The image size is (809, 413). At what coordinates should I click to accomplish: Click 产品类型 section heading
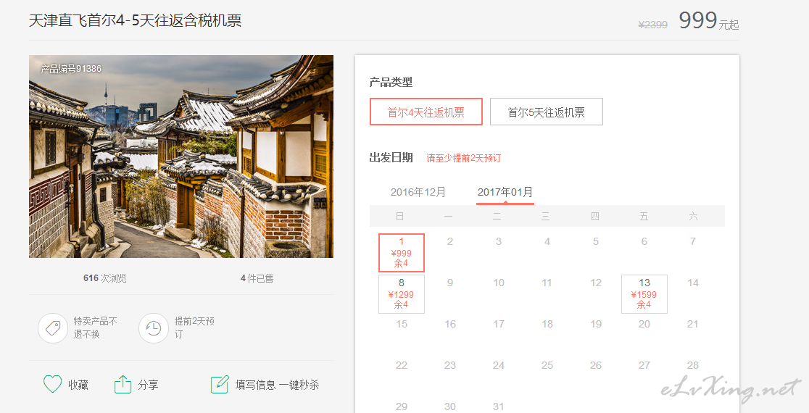pos(391,82)
